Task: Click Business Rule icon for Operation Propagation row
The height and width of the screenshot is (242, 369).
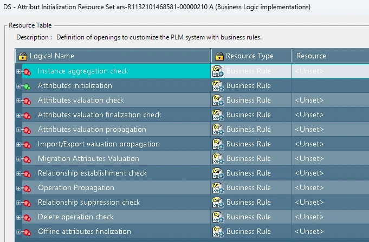Action: click(218, 187)
